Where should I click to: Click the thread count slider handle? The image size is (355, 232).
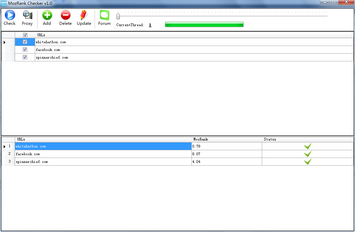tap(118, 16)
